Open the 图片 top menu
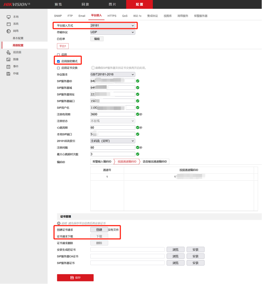 point(112,4)
